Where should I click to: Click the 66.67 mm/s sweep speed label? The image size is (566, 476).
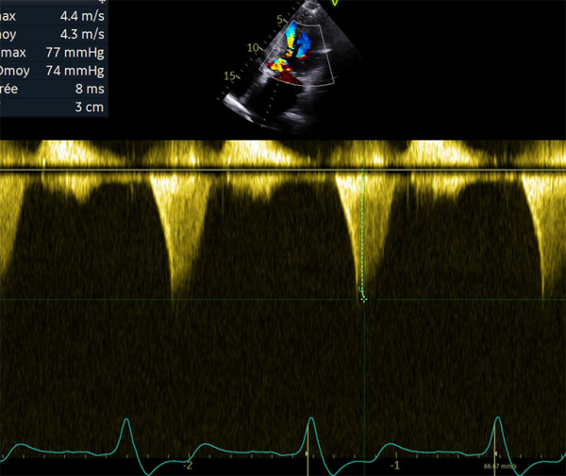point(499,466)
